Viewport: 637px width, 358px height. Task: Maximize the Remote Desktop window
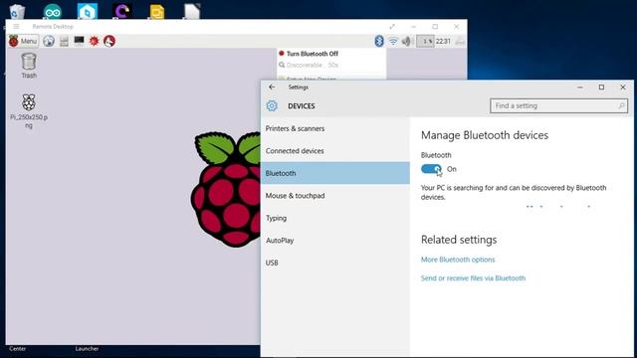pos(435,27)
